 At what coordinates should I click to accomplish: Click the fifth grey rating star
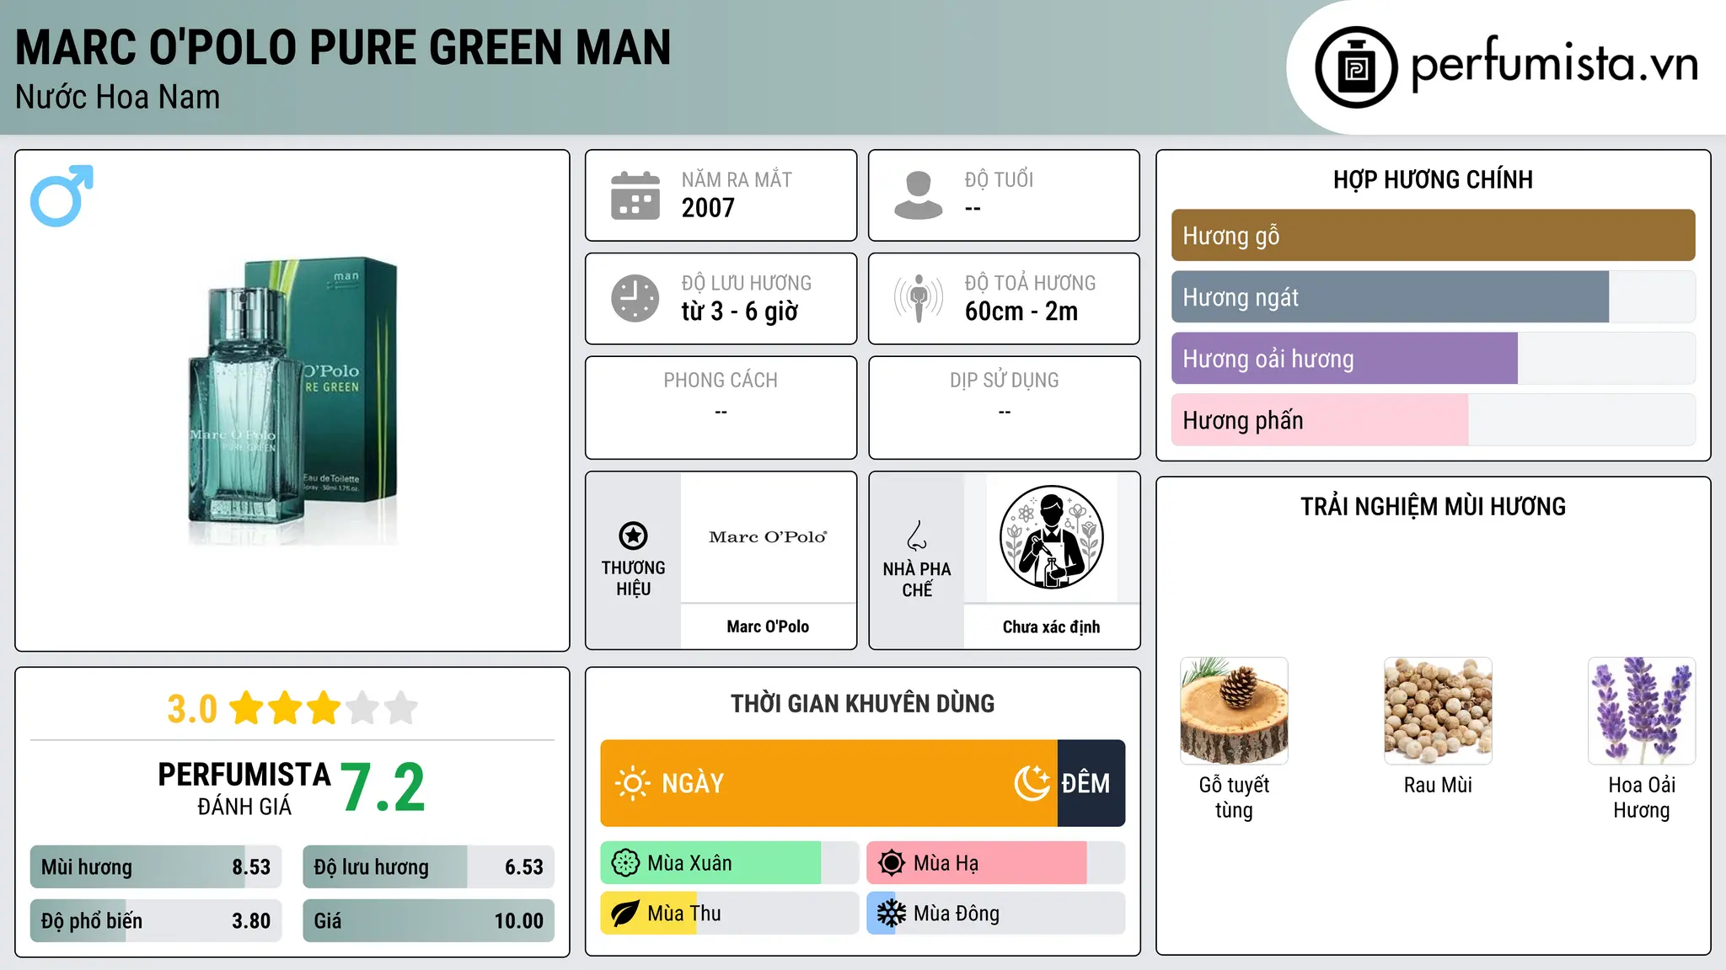coord(401,708)
